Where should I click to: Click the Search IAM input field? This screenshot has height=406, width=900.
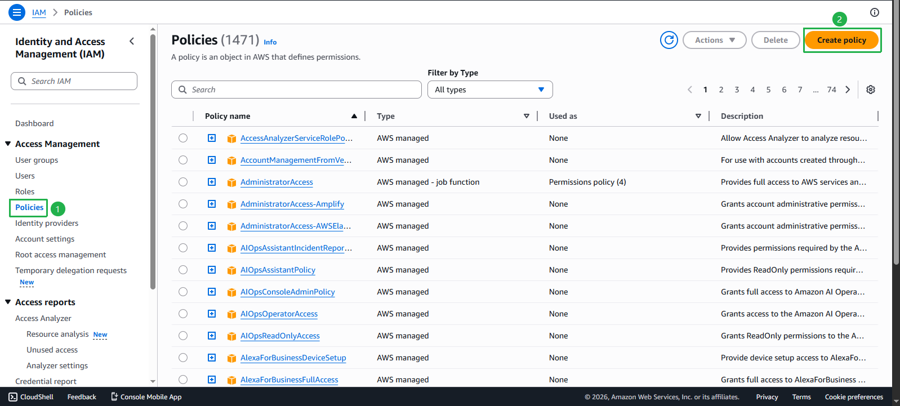(x=74, y=81)
